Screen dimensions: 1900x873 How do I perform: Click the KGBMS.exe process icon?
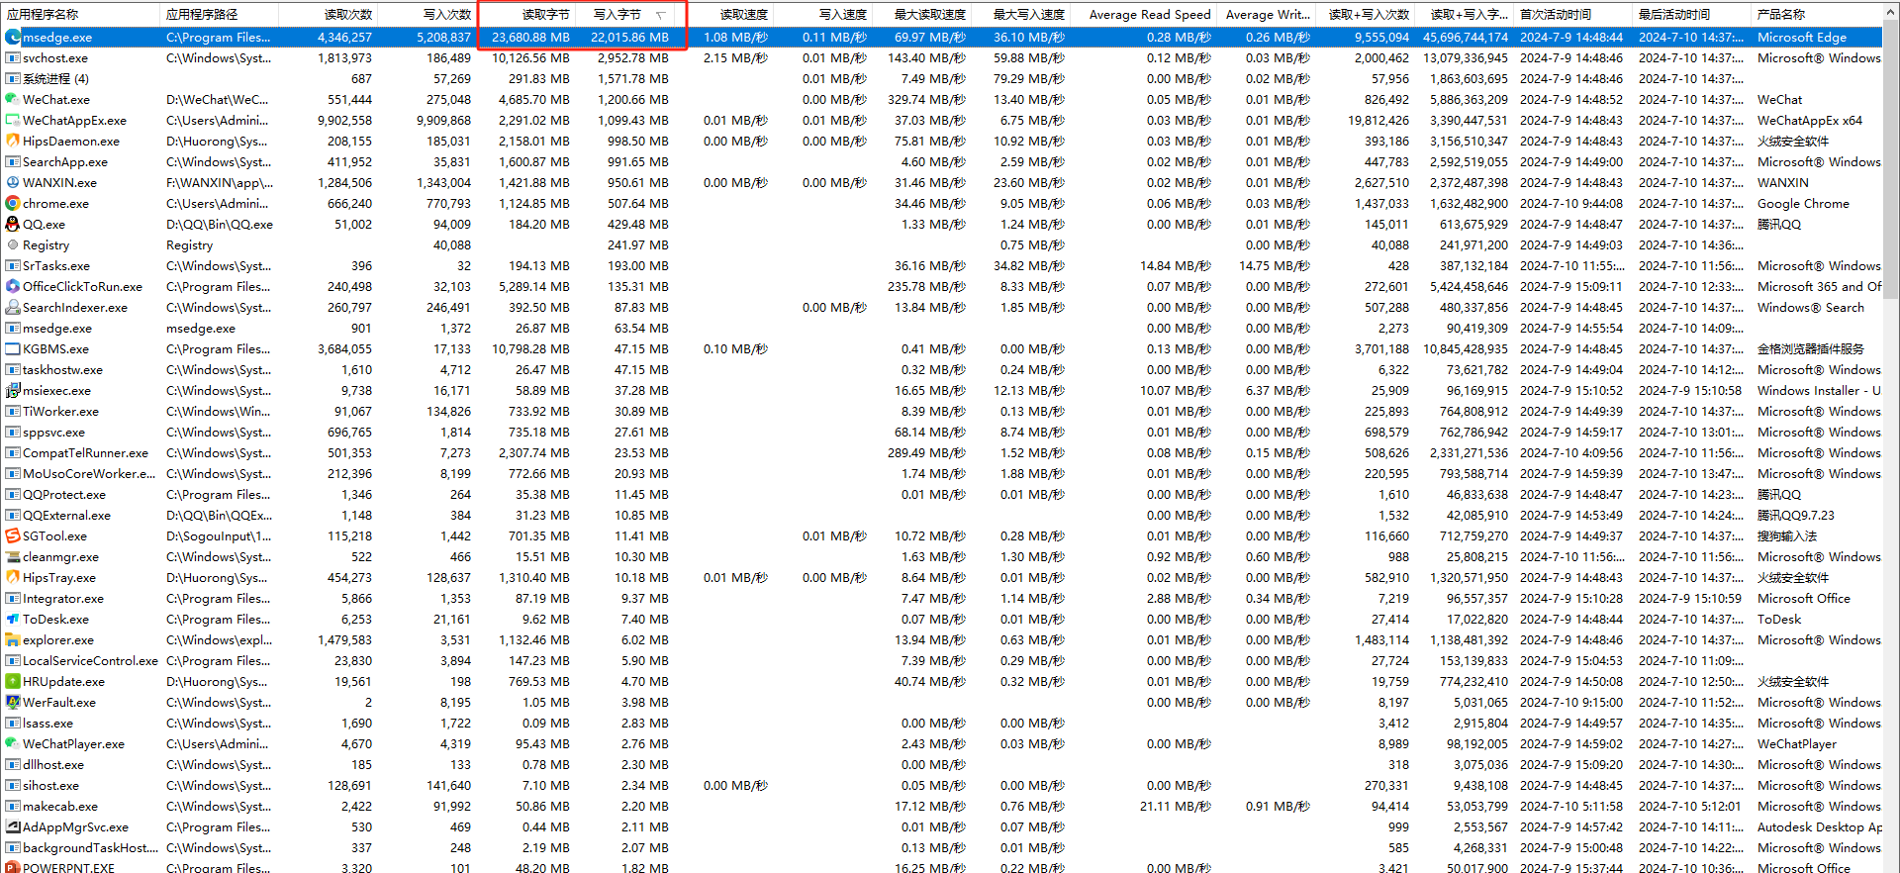point(13,348)
